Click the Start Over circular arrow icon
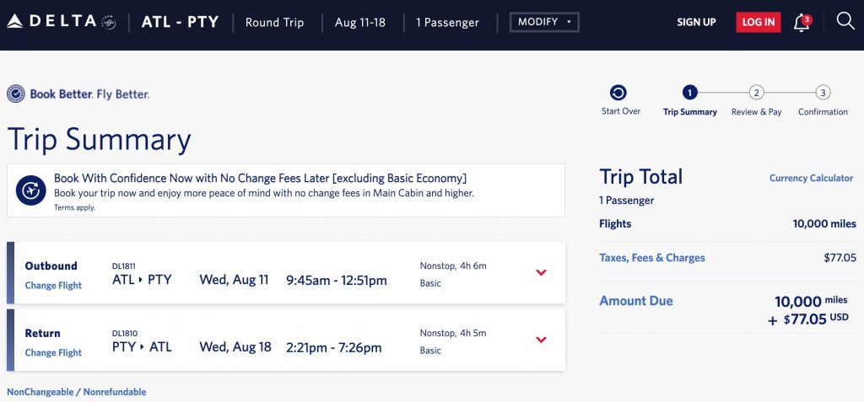Screen dimensions: 864x402 pyautogui.click(x=619, y=93)
